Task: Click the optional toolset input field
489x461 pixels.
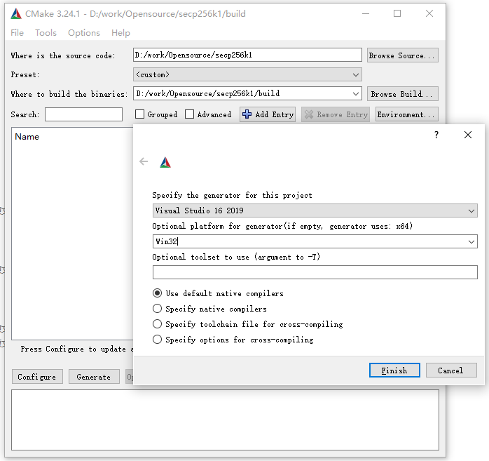Action: click(315, 272)
